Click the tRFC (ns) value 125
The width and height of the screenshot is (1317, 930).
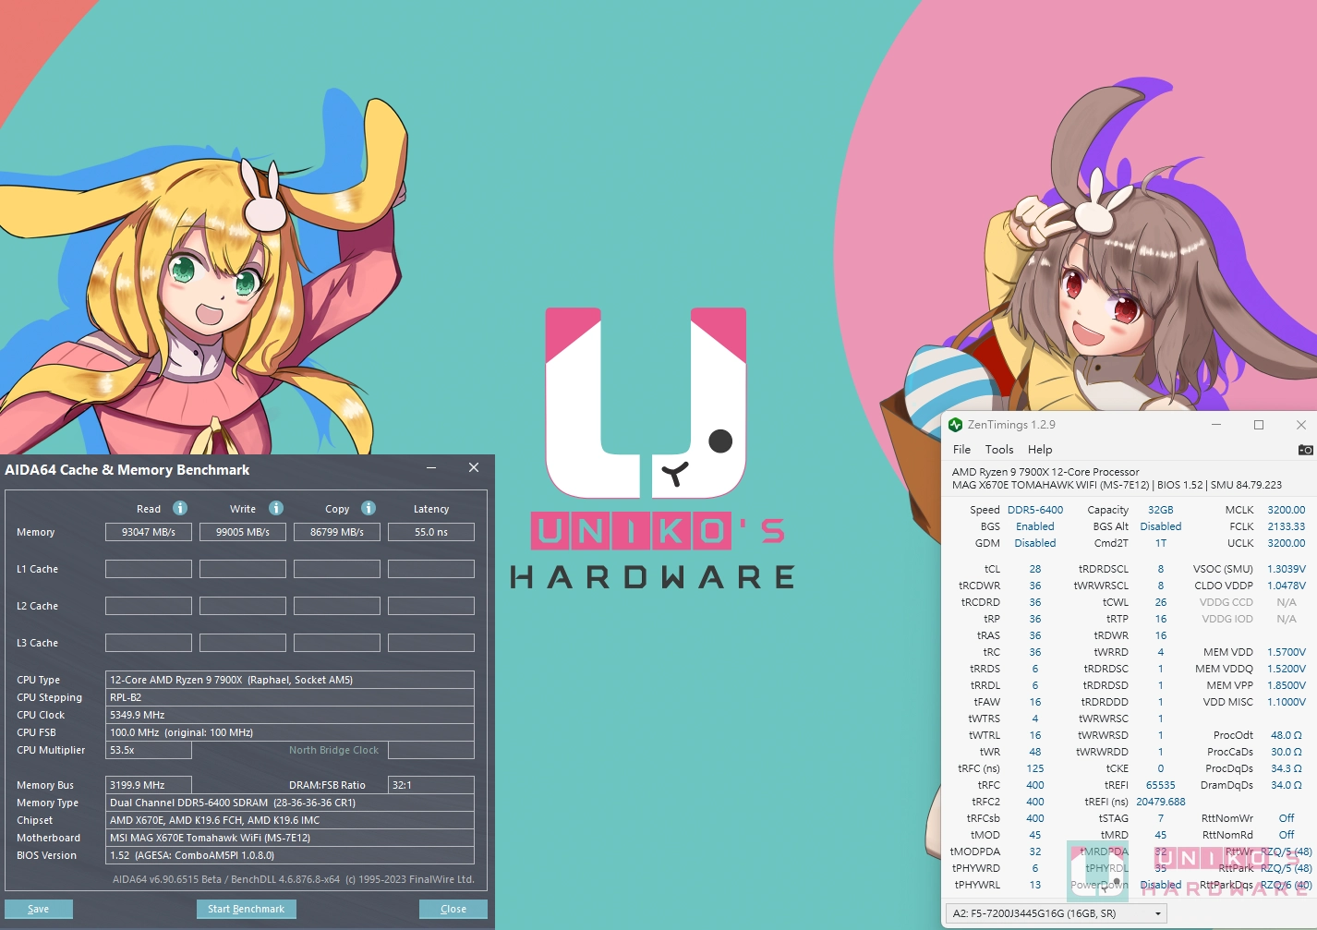(x=1035, y=768)
